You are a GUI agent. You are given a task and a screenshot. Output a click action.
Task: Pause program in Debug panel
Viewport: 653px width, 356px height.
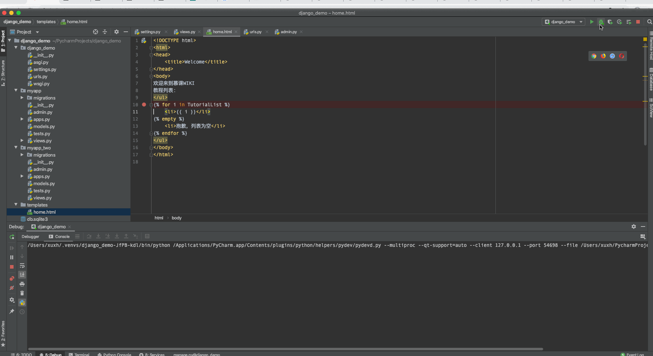point(12,257)
